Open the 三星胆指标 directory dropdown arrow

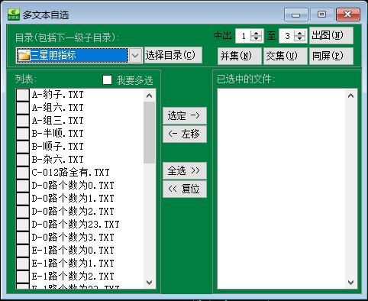135,55
